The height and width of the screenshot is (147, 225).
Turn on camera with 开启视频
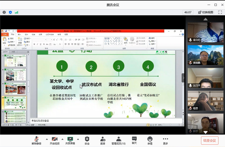55,141
